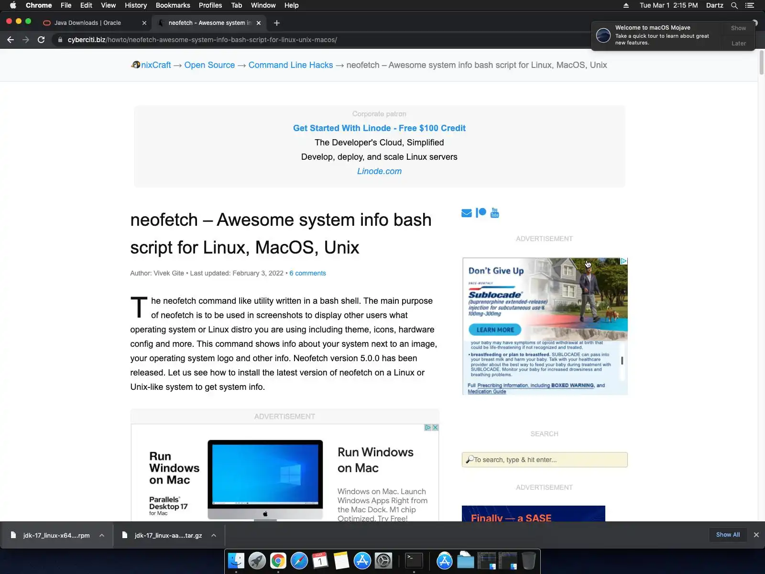Click the clock showing Tue Mar 1 2:15 PM
Viewport: 765px width, 574px height.
point(668,5)
